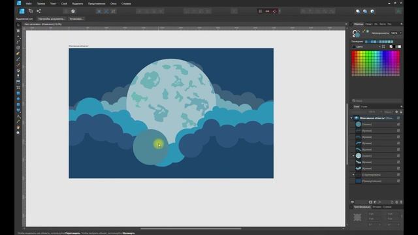The width and height of the screenshot is (418, 235).
Task: Select the Ellipse shape tool
Action: (x=18, y=99)
